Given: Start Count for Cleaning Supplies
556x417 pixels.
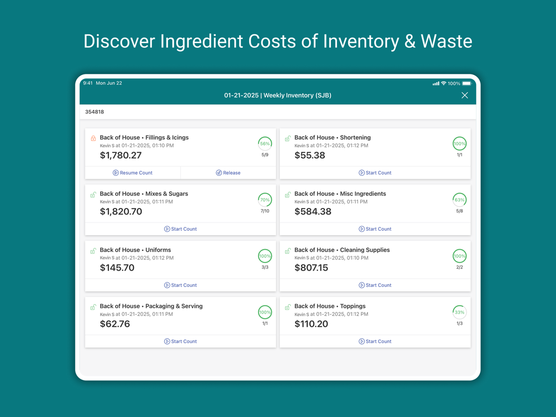Looking at the screenshot, I should coord(375,285).
